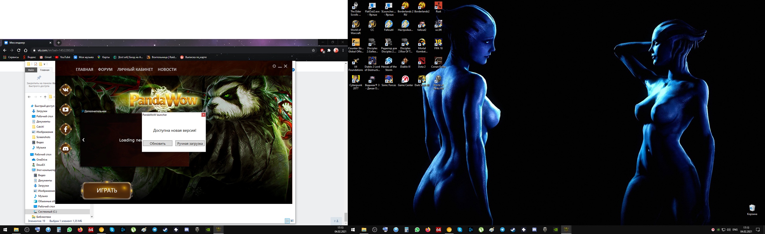Open ФОРУМ in launcher menu

coord(105,69)
